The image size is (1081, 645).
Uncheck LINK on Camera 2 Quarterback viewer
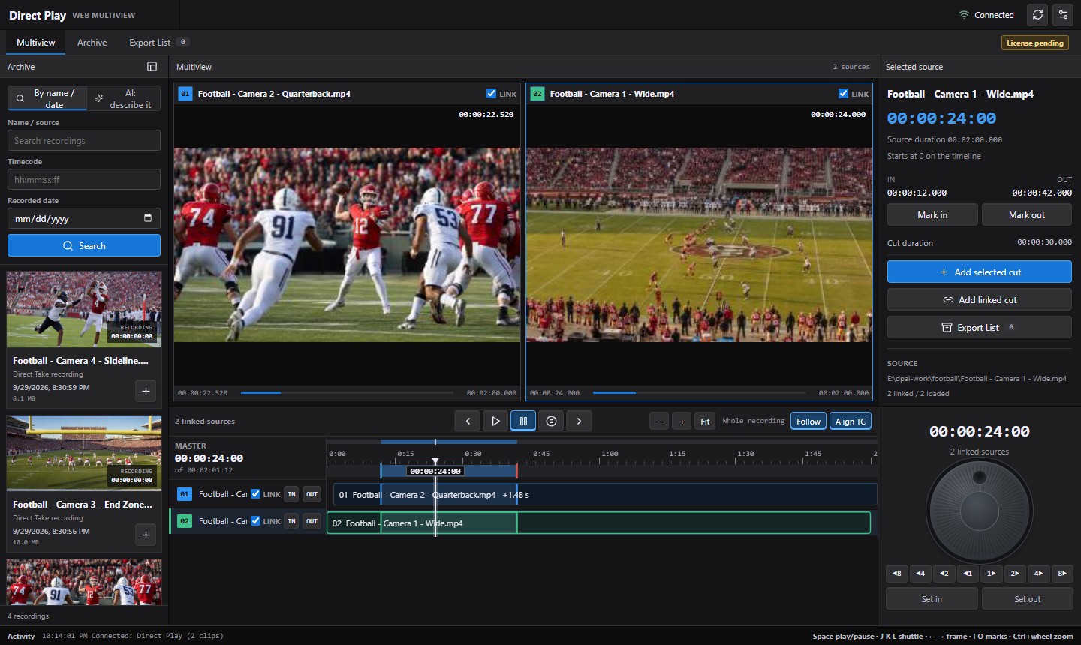point(491,94)
